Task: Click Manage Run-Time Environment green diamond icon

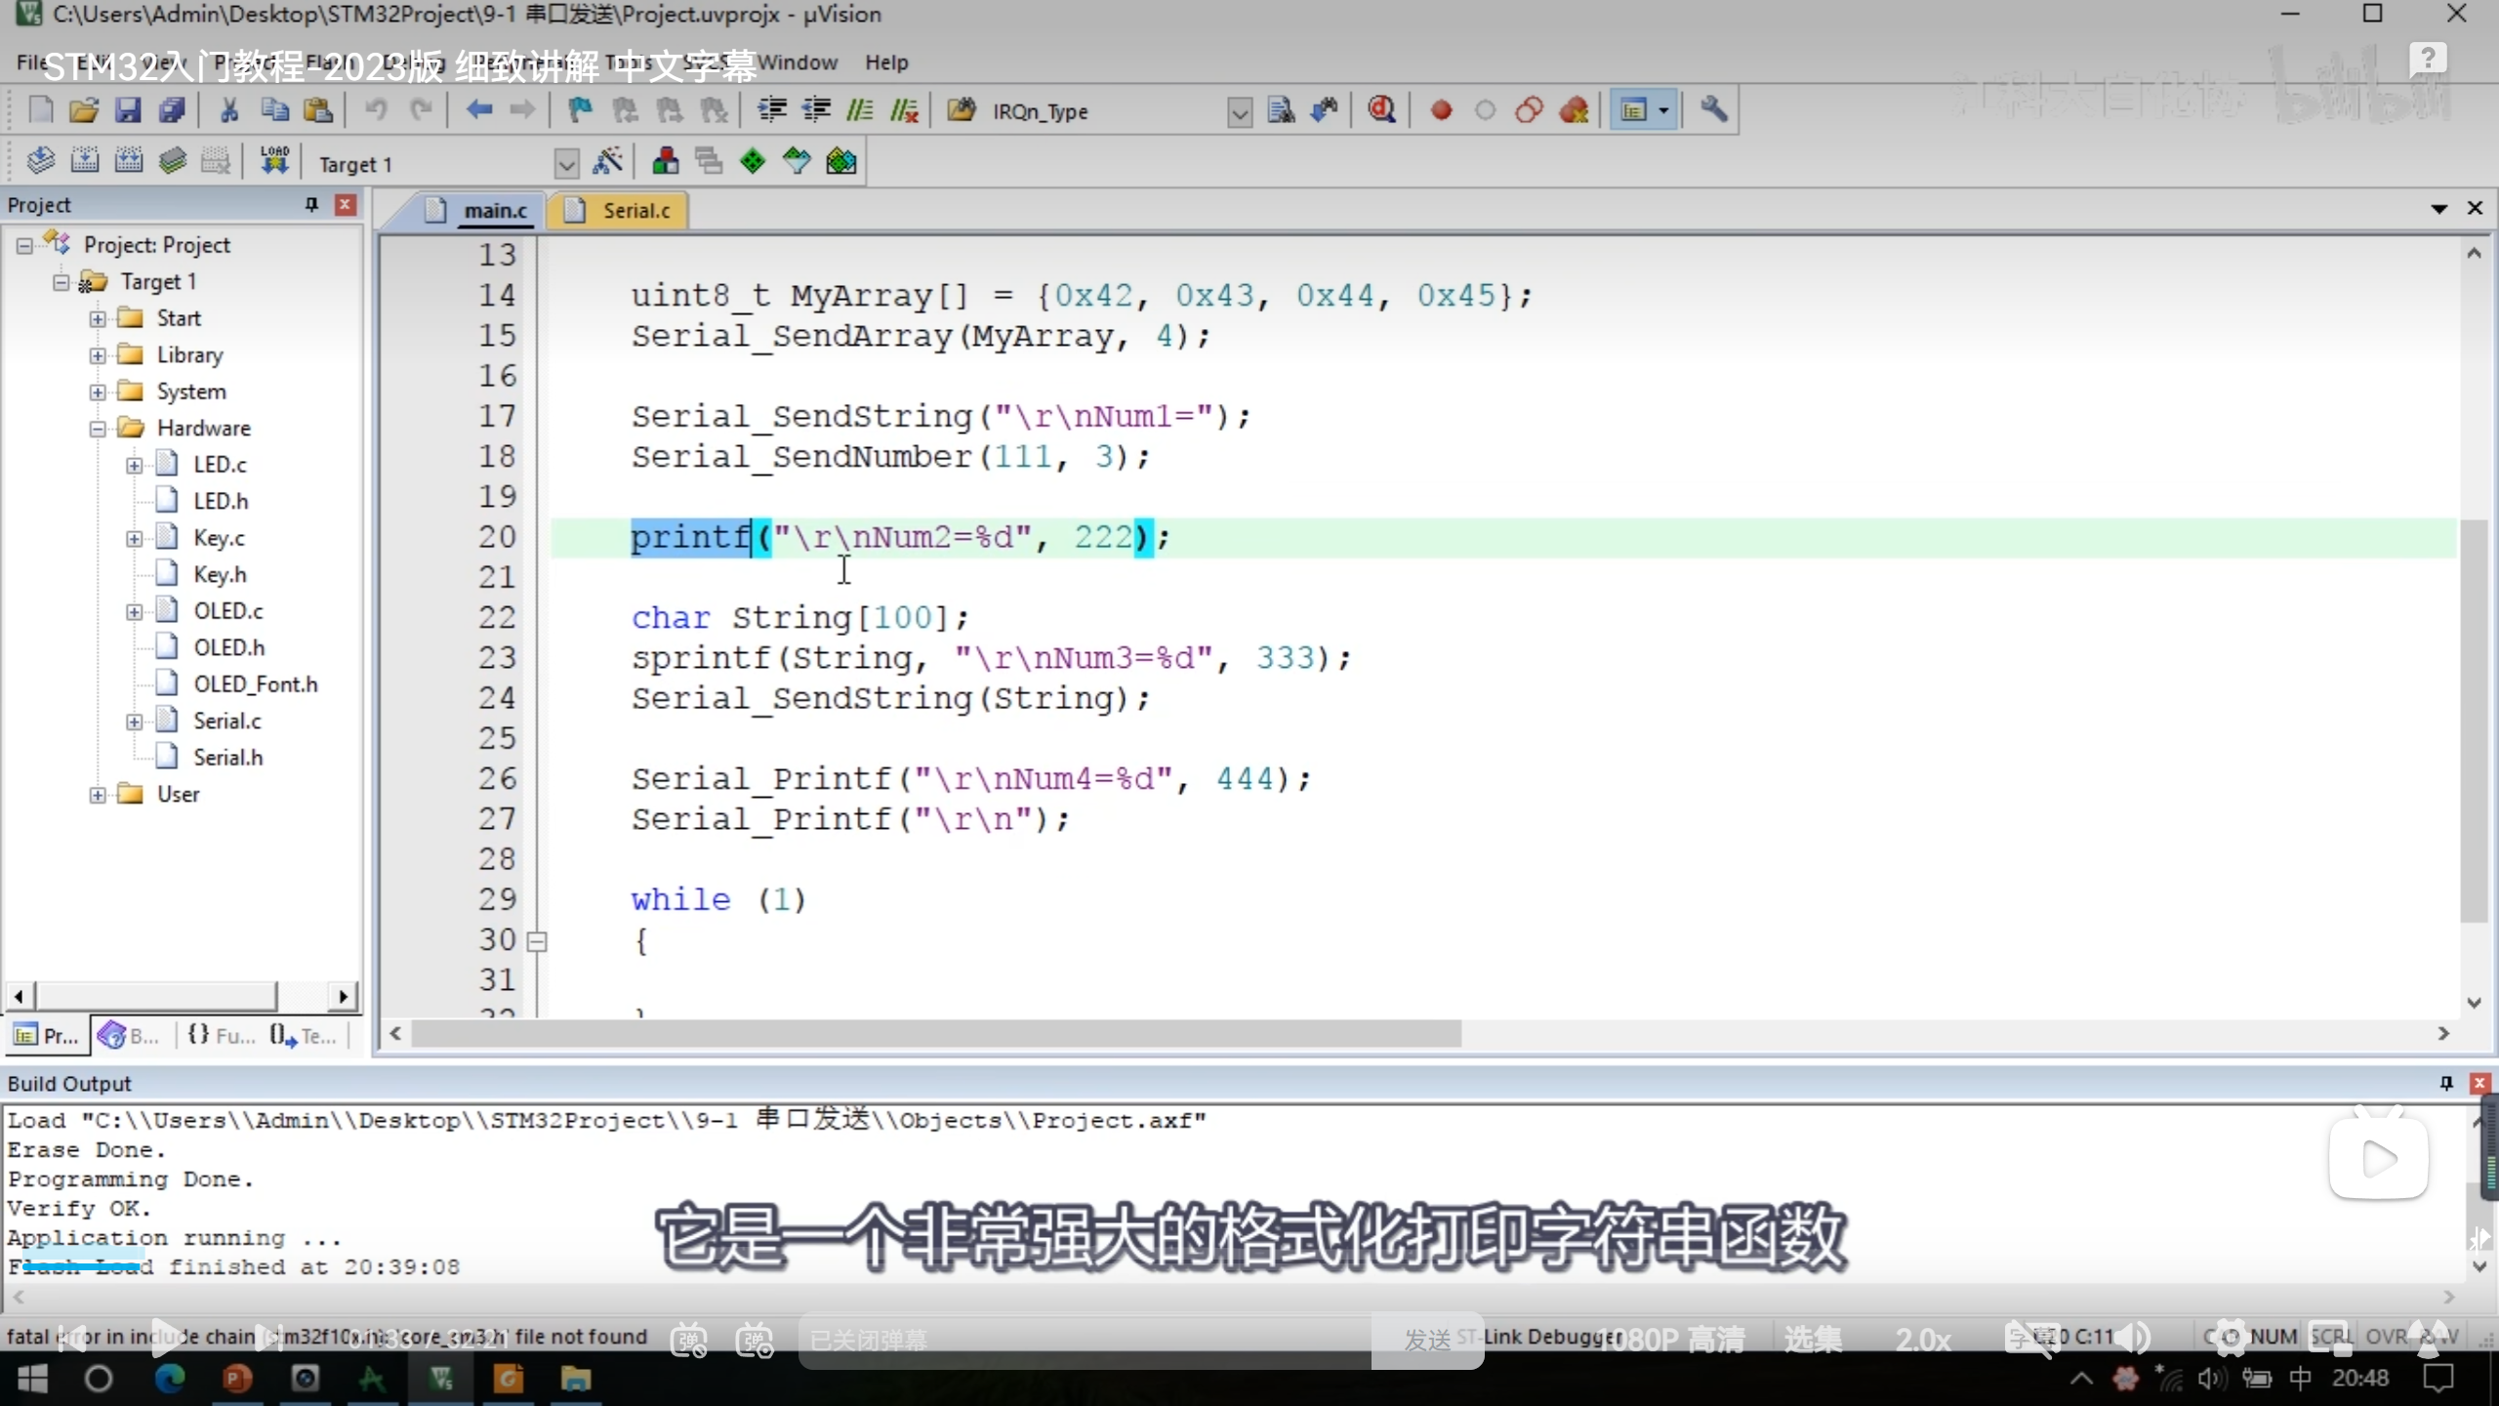Action: point(752,161)
